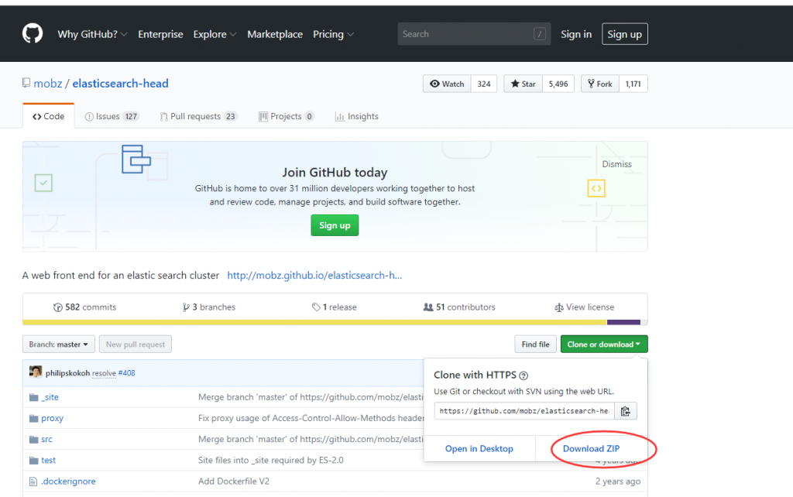Open the proxy folder link

coord(52,419)
